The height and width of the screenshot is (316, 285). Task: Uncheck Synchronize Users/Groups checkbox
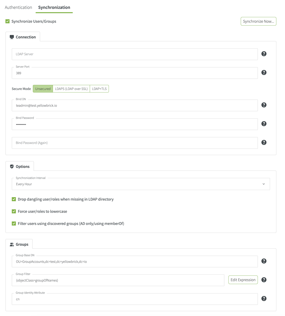pyautogui.click(x=8, y=21)
